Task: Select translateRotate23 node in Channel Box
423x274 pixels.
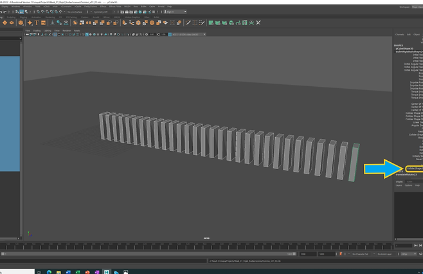Action: pos(406,175)
